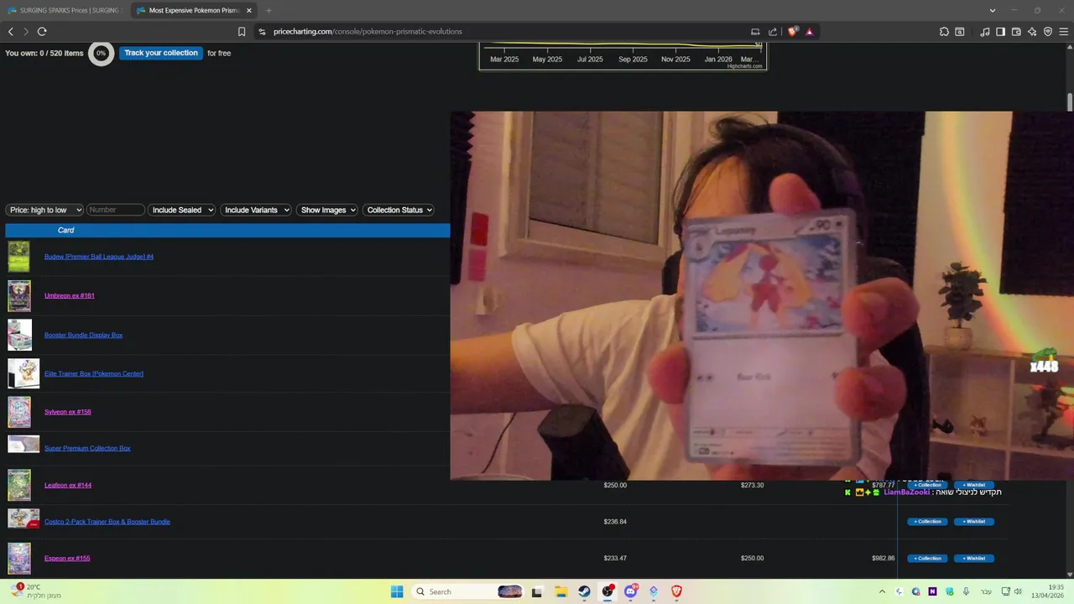Open Leafeon ex #144 link
Viewport: 1074px width, 604px height.
coord(68,485)
